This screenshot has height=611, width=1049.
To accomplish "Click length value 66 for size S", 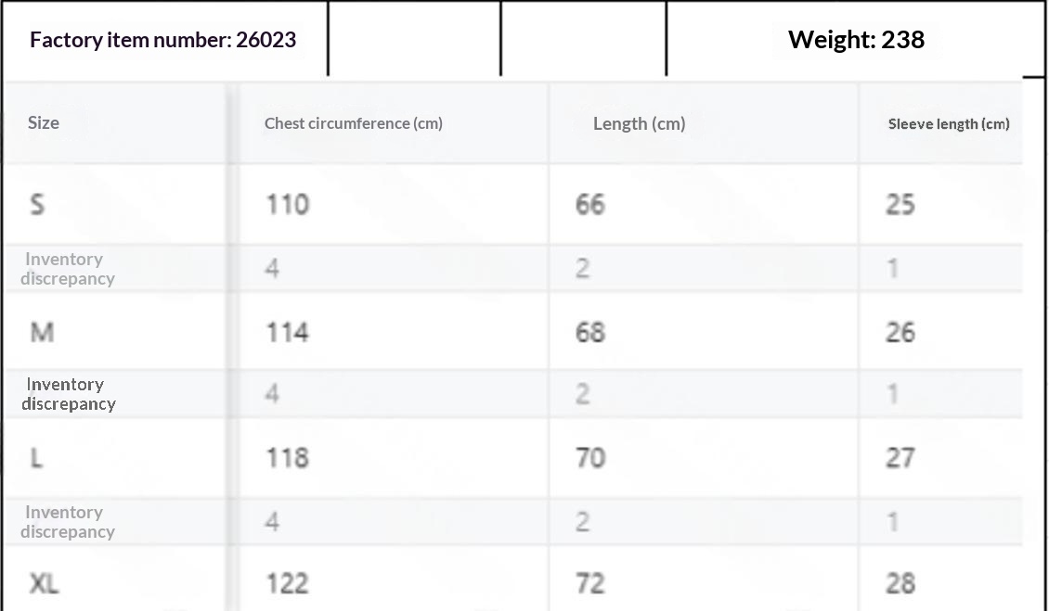I will point(590,204).
